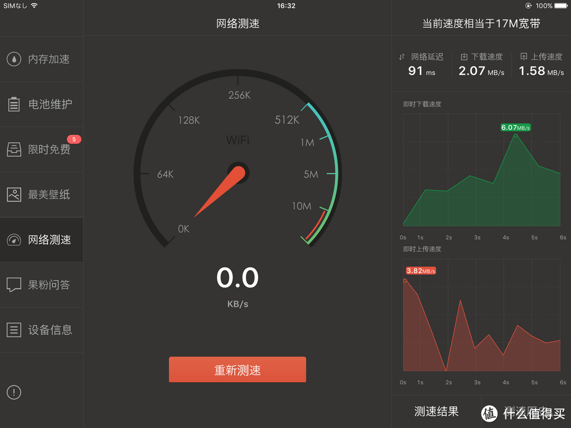Tap the 64K gauge mark
Image resolution: width=571 pixels, height=428 pixels.
[x=165, y=174]
